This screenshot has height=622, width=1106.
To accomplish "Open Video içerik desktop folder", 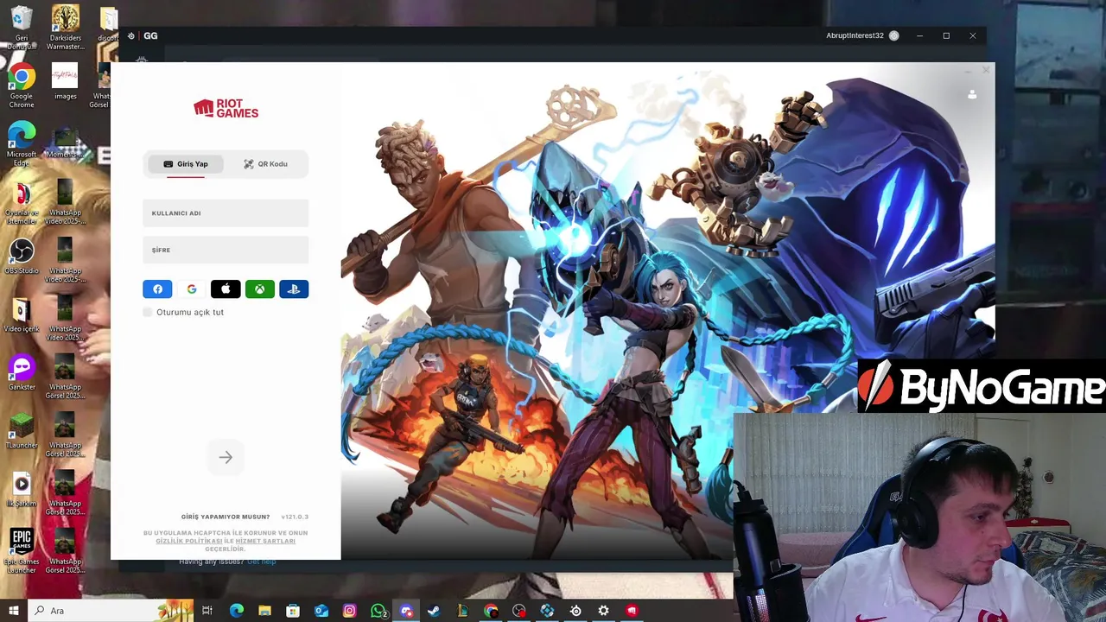I will [22, 315].
